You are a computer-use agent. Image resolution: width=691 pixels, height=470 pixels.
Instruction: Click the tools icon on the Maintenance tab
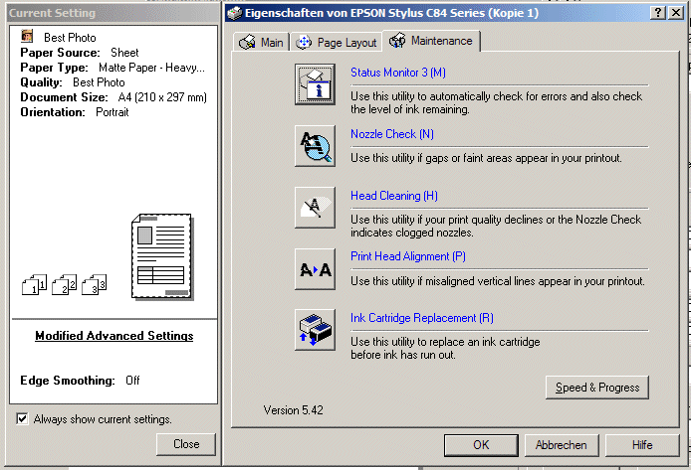click(397, 41)
